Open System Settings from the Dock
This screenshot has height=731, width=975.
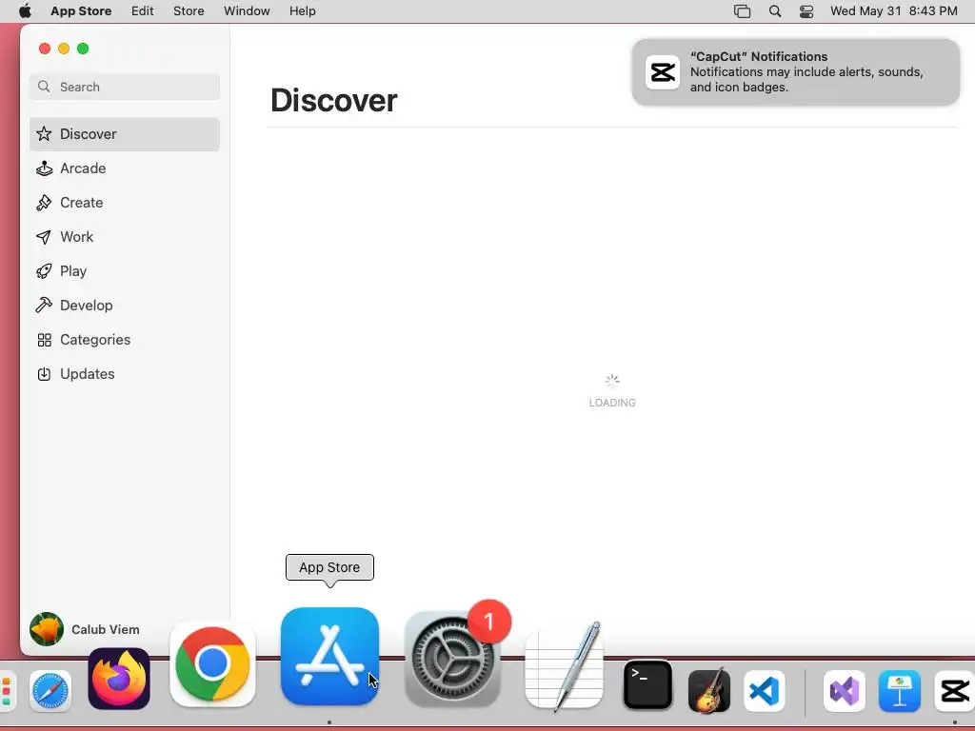click(452, 659)
